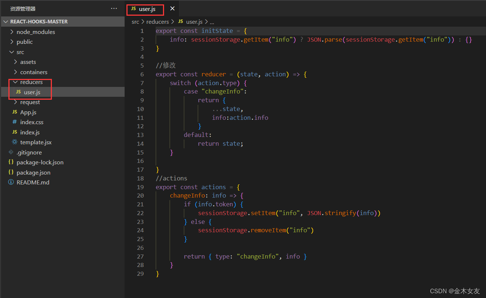Click the React icon beside template.jsx

15,142
